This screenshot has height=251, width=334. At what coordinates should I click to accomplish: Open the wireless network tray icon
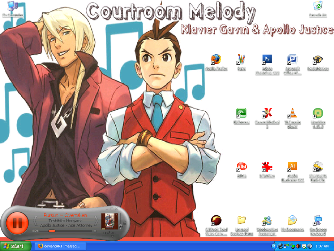click(x=286, y=246)
